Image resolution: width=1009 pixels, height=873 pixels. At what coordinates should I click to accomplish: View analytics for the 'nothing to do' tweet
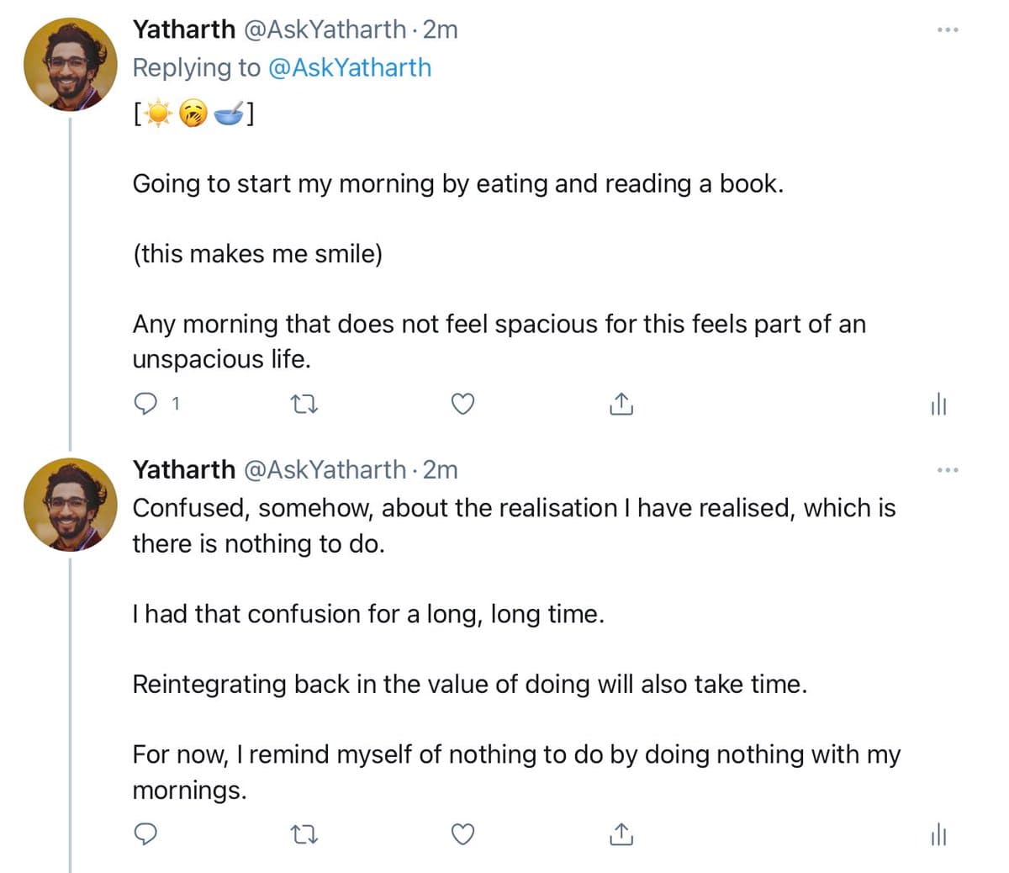[938, 835]
